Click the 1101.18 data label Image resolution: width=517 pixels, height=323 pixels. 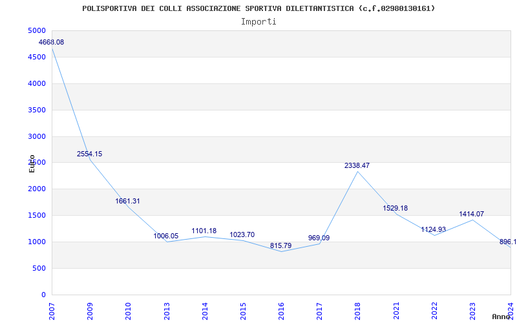click(204, 231)
